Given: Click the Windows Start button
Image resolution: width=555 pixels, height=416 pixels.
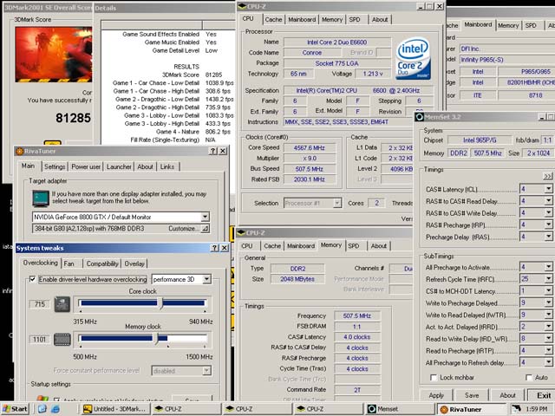Looking at the screenshot, I should pyautogui.click(x=16, y=409).
